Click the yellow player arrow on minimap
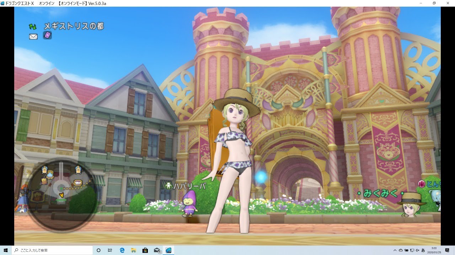Image resolution: width=455 pixels, height=255 pixels. [61, 195]
